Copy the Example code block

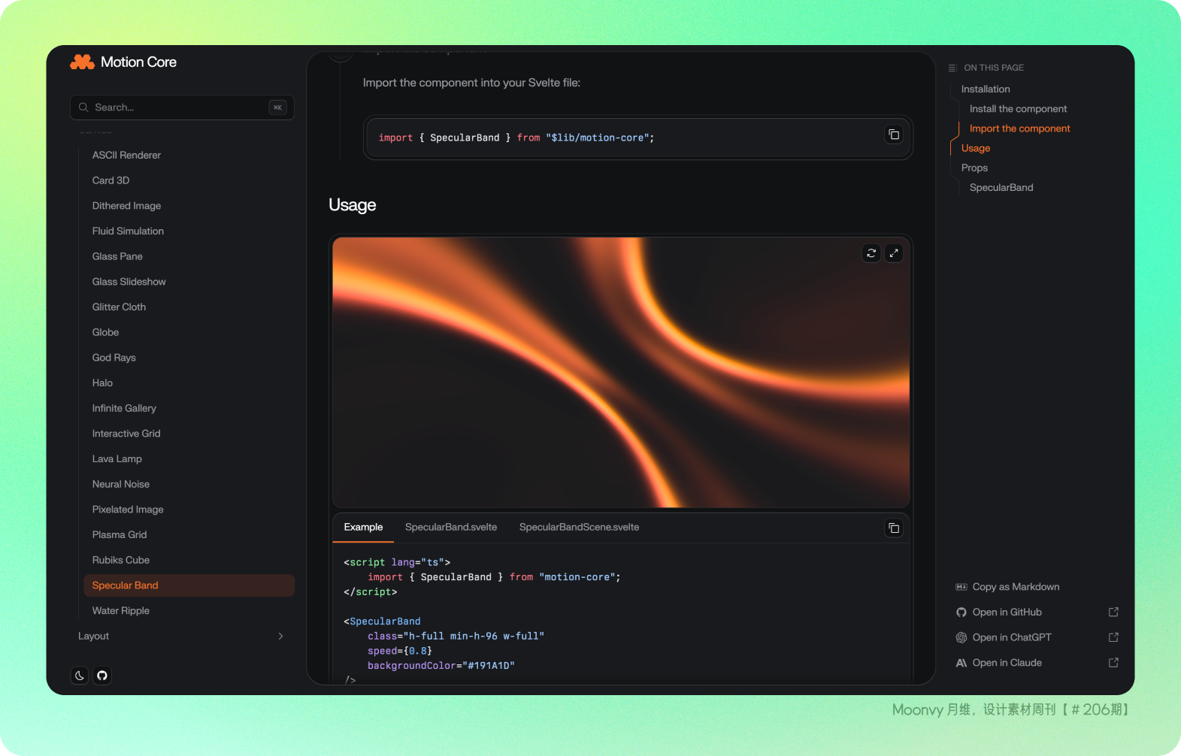[893, 528]
